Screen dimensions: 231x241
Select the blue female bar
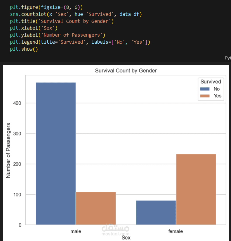156,212
